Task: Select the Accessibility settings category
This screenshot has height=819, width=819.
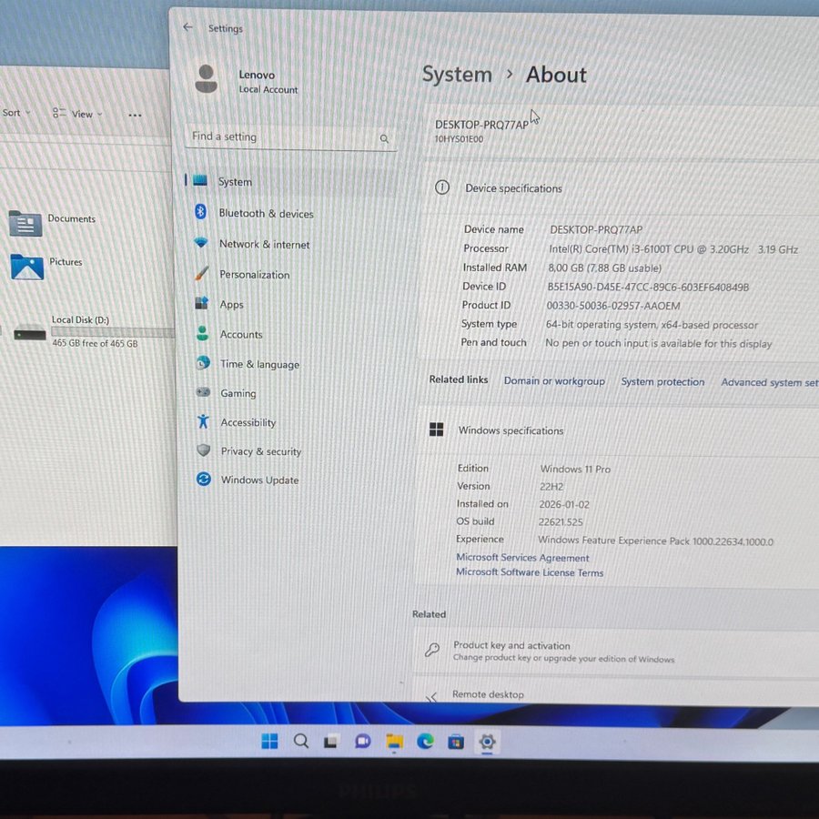Action: point(248,423)
